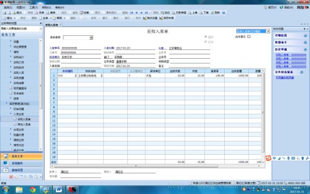Click the 输出 export button

click(x=17, y=13)
